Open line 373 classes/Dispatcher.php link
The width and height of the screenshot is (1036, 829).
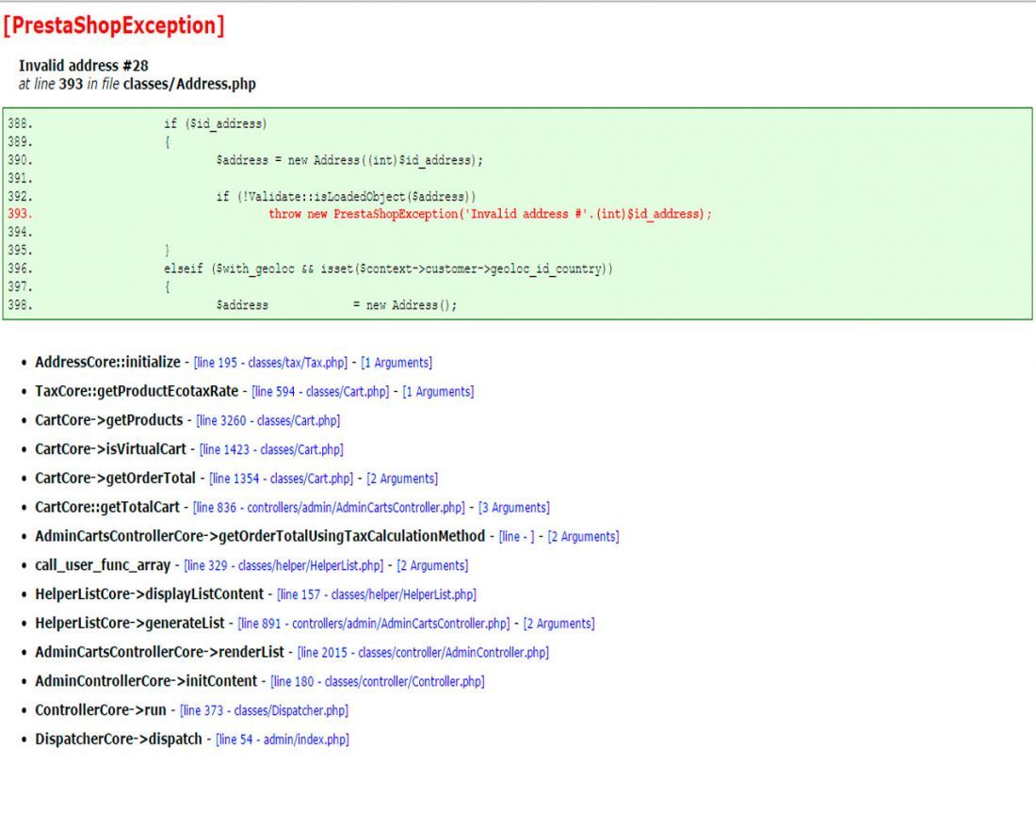pyautogui.click(x=265, y=711)
